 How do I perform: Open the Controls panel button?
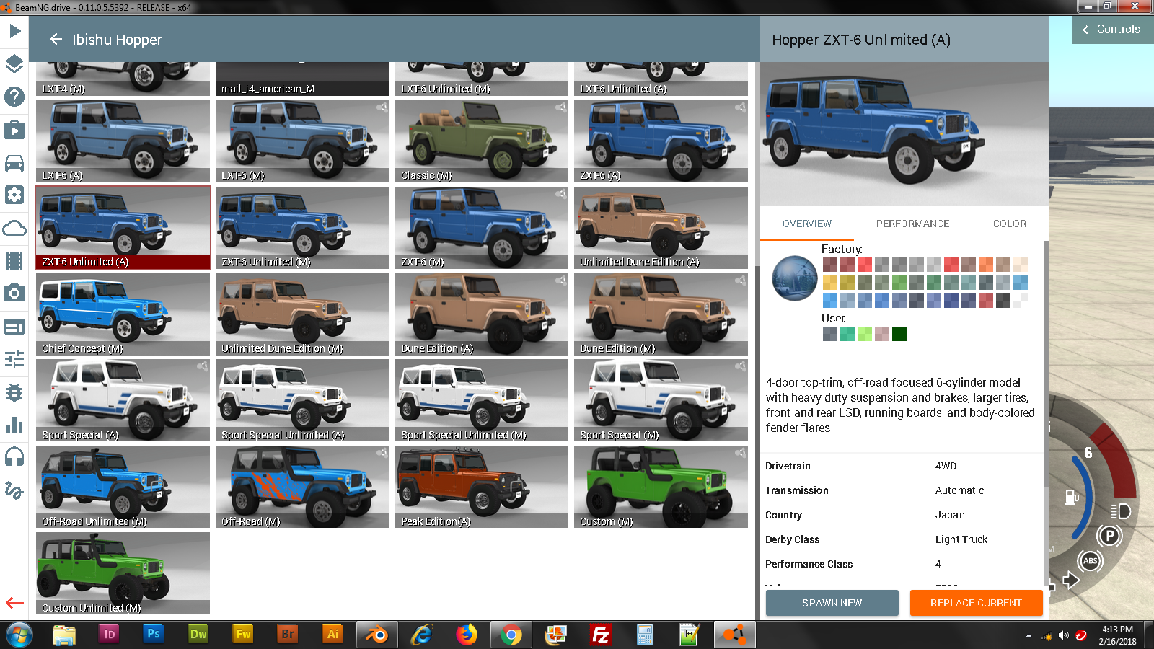coord(1111,30)
